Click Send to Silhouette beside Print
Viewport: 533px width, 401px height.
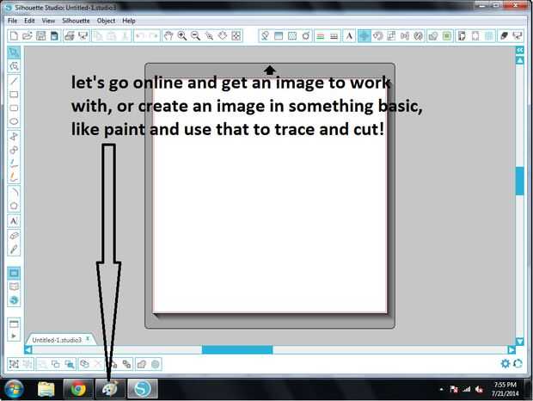tap(83, 36)
